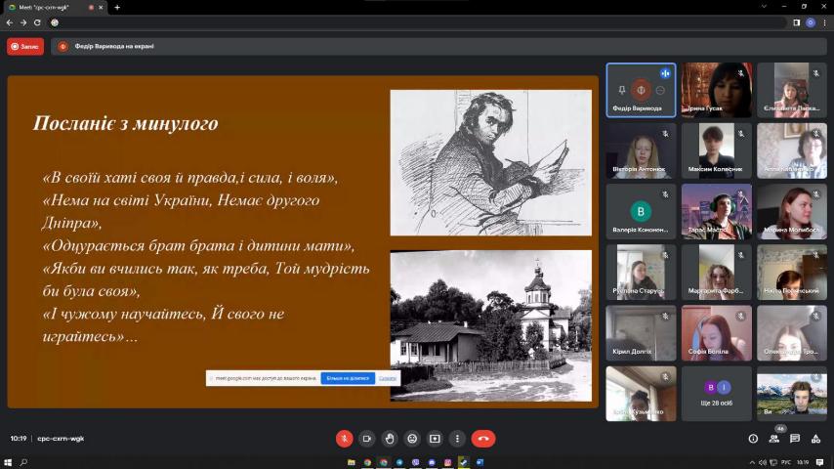Reload the Meet page
Image resolution: width=834 pixels, height=469 pixels.
tap(37, 22)
